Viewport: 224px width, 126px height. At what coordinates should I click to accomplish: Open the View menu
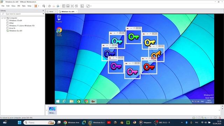(13, 6)
